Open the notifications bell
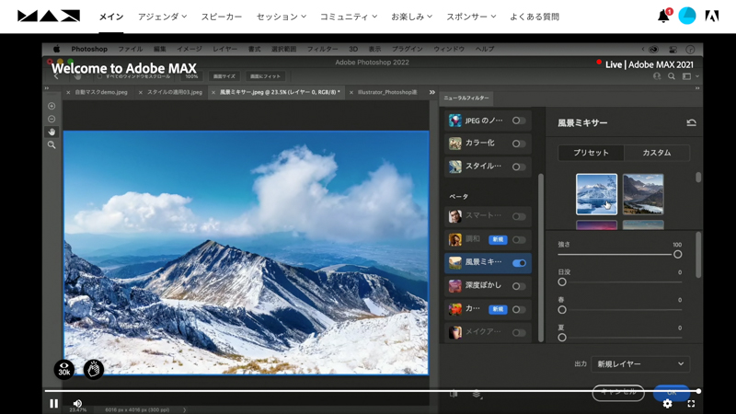 pyautogui.click(x=663, y=17)
